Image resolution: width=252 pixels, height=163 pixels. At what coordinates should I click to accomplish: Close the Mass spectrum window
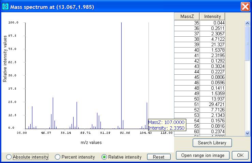coord(245,6)
